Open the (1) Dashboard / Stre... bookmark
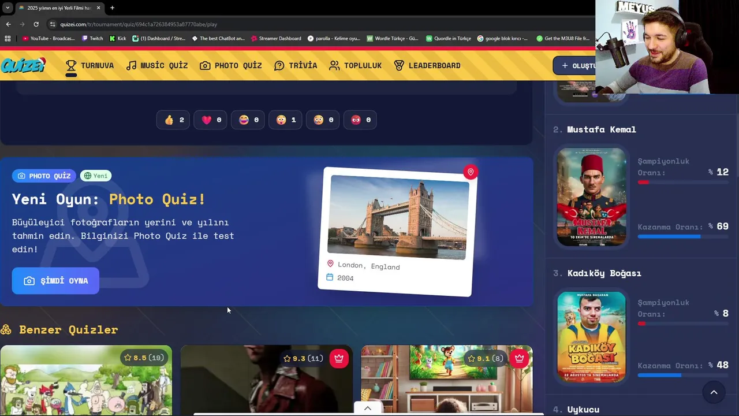739x416 pixels. point(159,39)
